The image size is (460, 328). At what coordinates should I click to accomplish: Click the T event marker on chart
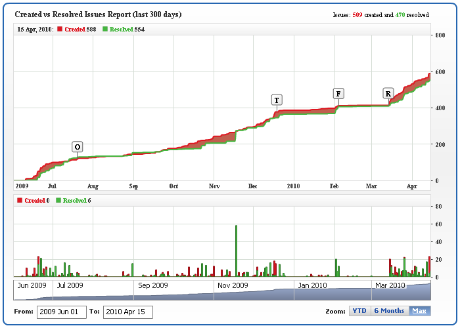tap(277, 100)
